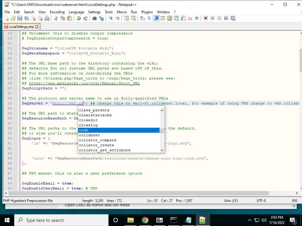Pick 'collator_compare' in the autocomplete popup
Viewport: 302px width, 226px height.
(x=119, y=140)
